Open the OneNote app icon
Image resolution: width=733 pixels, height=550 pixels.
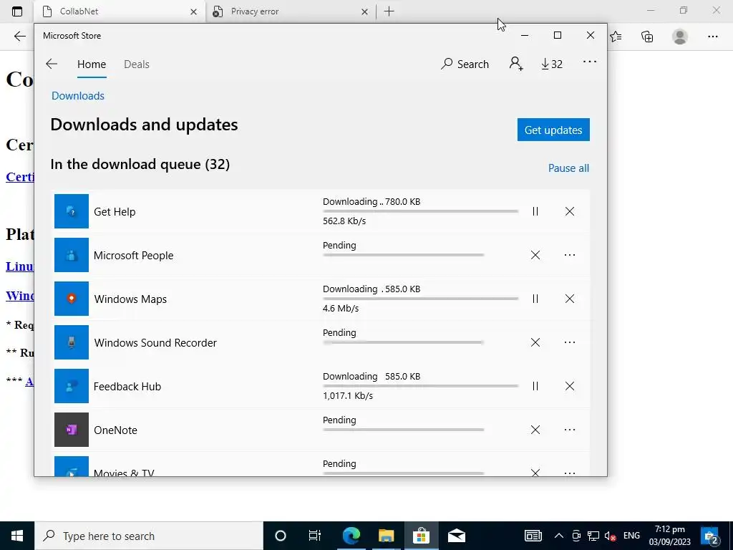(x=72, y=430)
